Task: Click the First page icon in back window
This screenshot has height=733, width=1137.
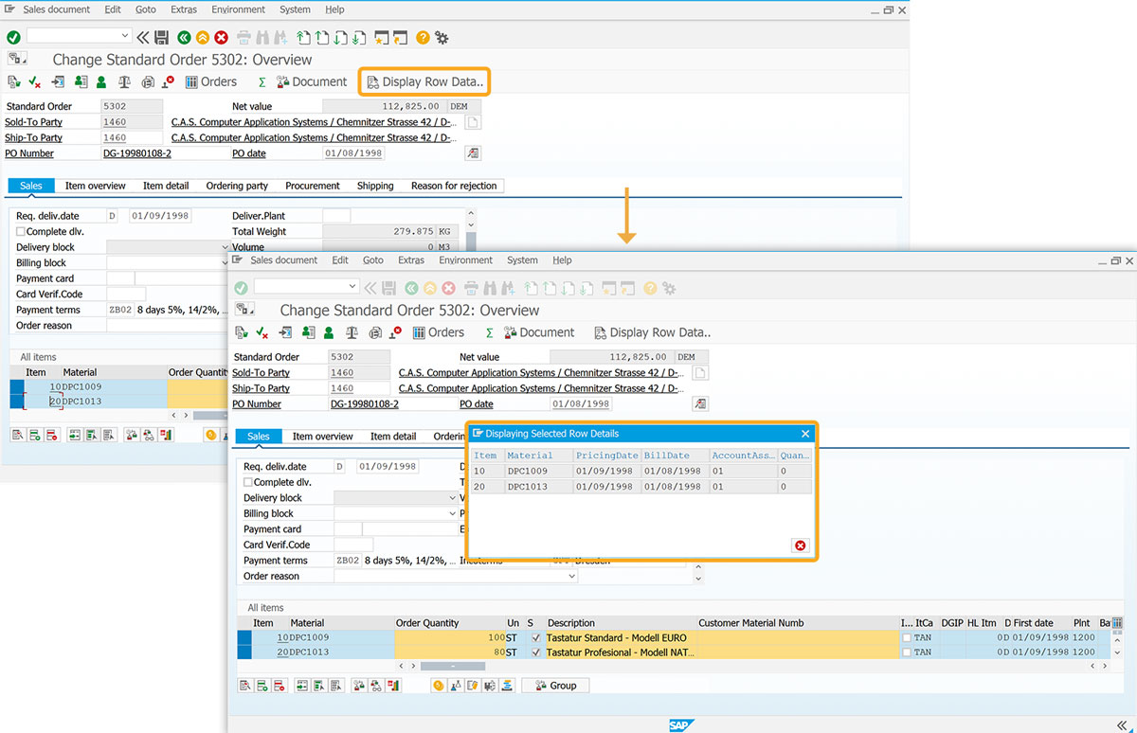Action: [303, 37]
